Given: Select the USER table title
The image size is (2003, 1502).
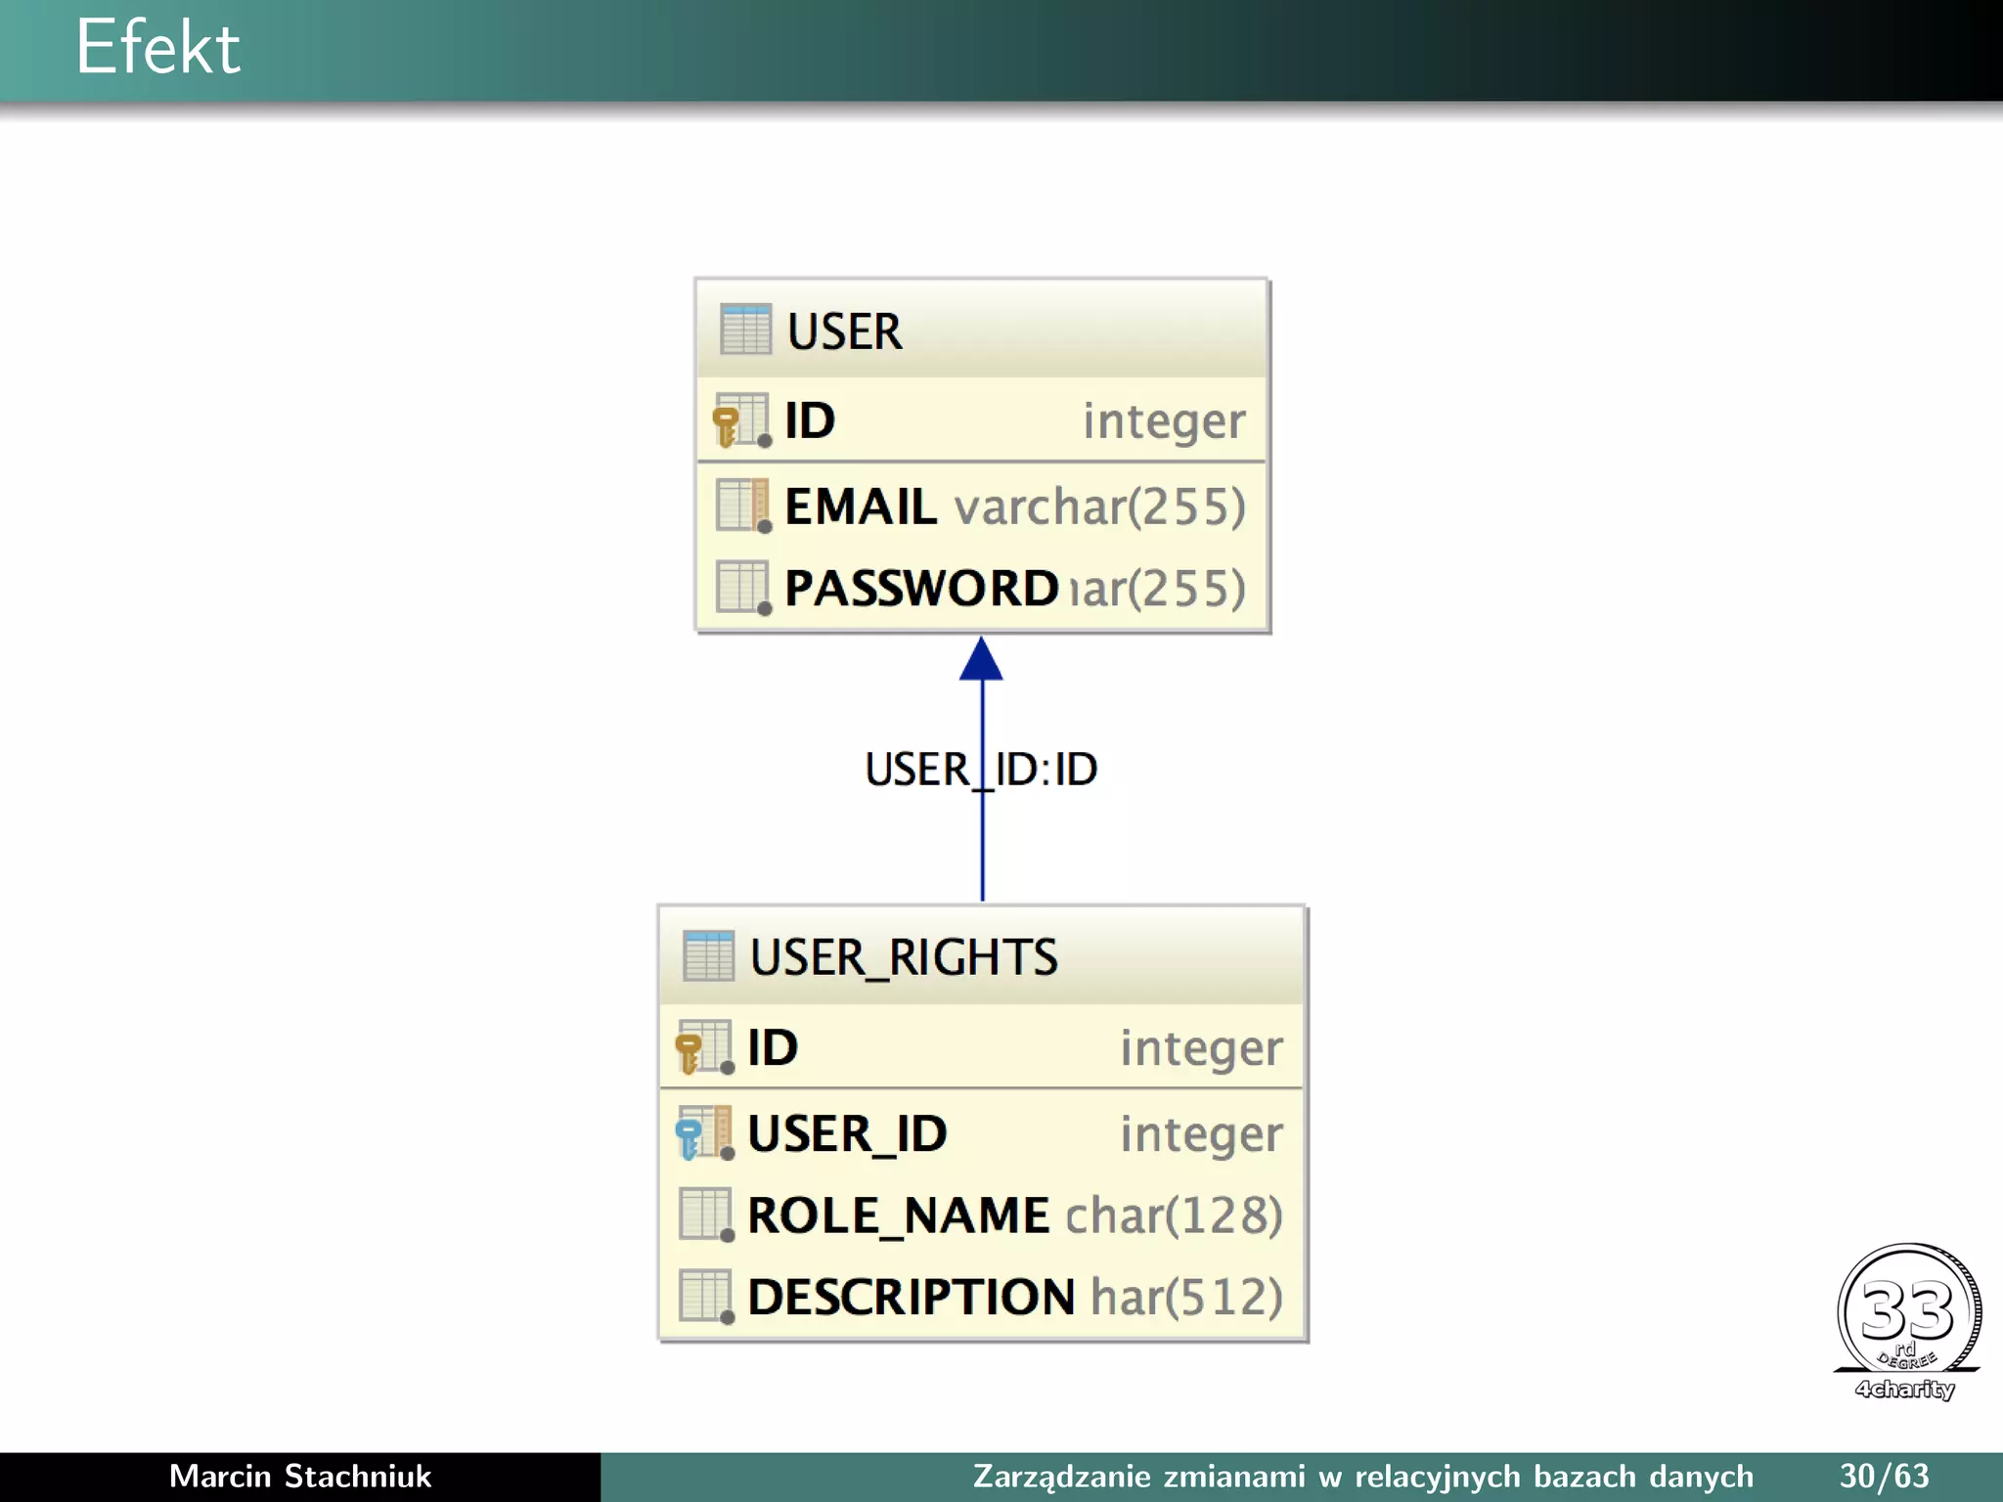Looking at the screenshot, I should 845,331.
